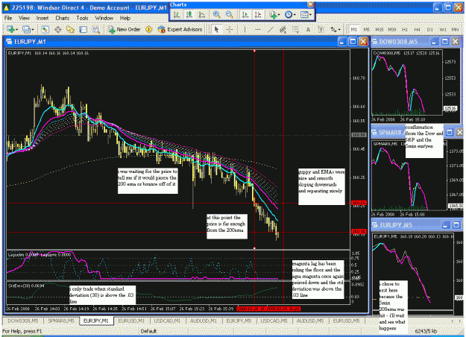Toggle Chart Shift in Charts toolbar
466x337 pixels.
click(258, 14)
